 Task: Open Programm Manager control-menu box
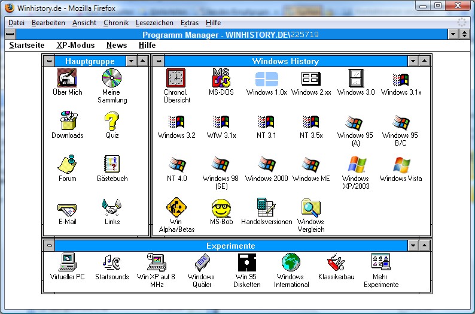pyautogui.click(x=10, y=34)
